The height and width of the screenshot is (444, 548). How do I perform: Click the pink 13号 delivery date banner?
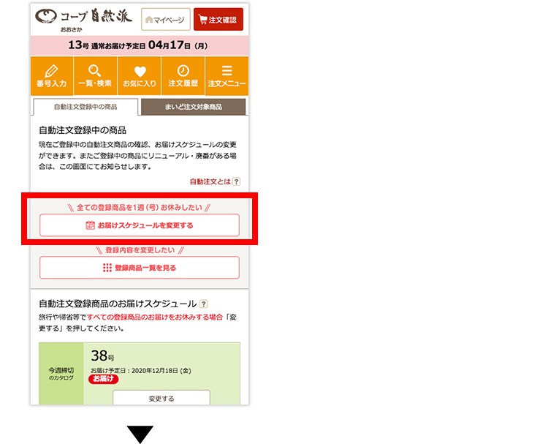pyautogui.click(x=139, y=45)
